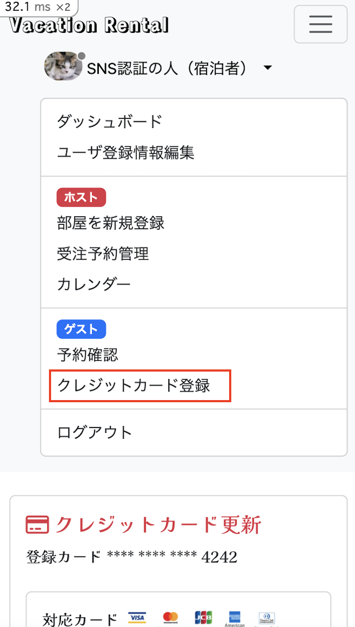355x627 pixels.
Task: Click the cat avatar profile image
Action: point(63,67)
